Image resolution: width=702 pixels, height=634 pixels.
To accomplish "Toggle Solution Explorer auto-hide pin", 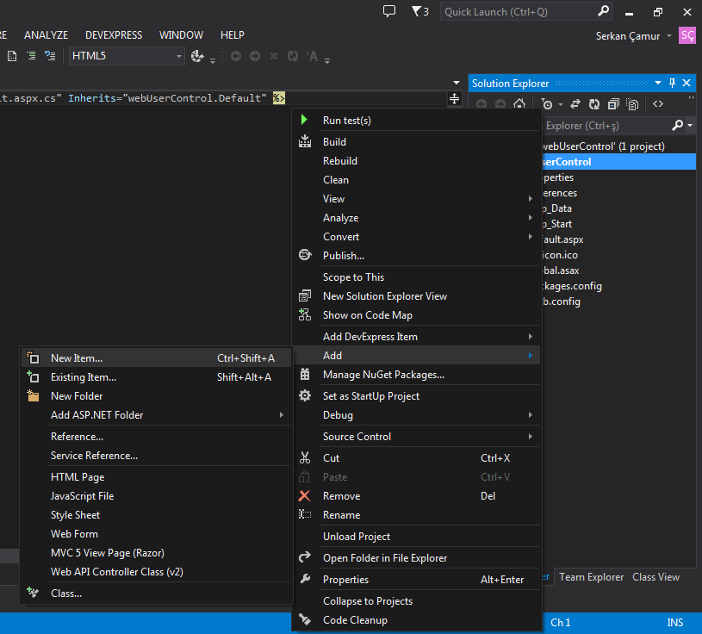I will point(672,83).
